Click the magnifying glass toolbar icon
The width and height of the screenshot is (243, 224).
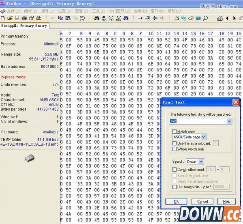[x=205, y=18]
